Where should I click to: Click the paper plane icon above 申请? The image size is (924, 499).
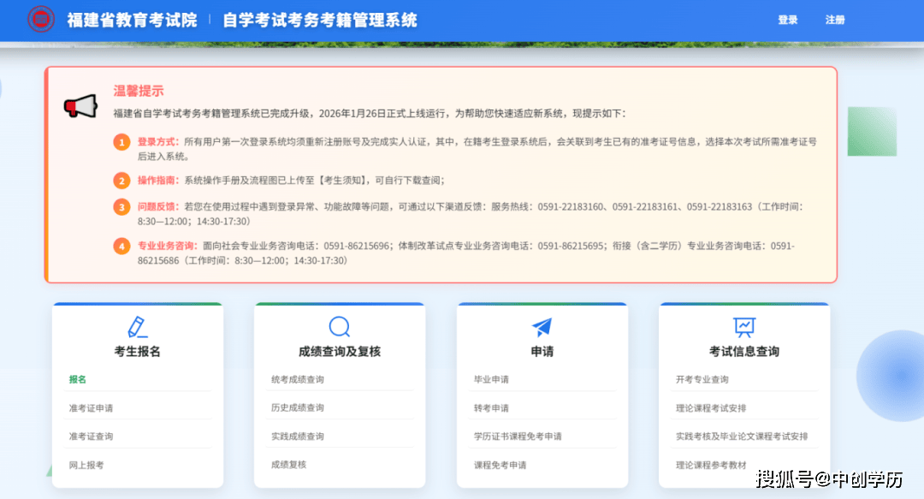542,327
